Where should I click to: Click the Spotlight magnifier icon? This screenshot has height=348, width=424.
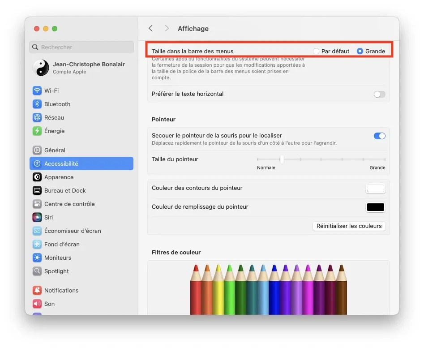click(37, 271)
